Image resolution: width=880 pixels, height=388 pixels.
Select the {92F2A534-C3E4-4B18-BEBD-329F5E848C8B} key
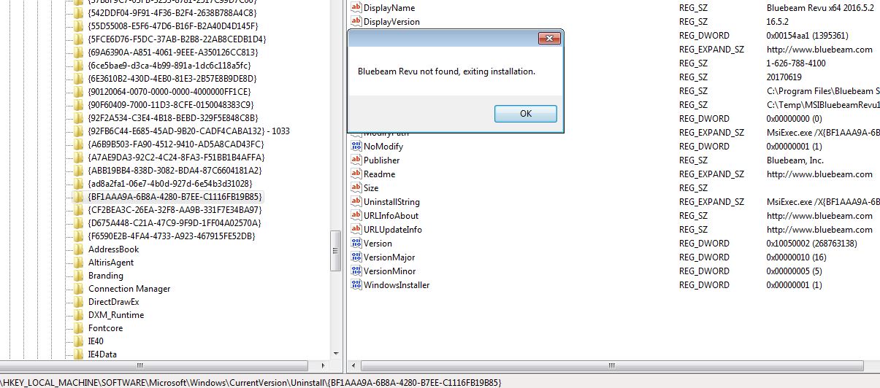[172, 117]
